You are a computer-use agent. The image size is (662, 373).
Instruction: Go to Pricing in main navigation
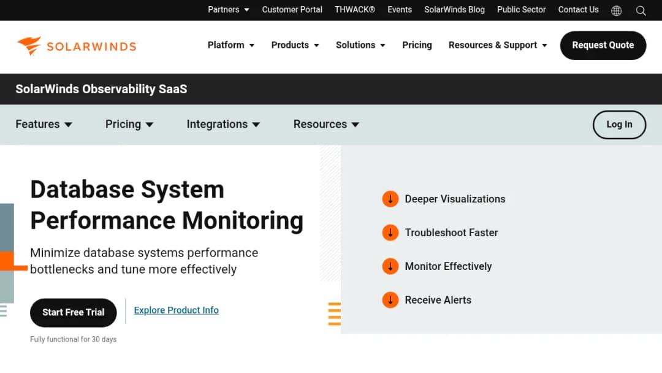point(417,45)
